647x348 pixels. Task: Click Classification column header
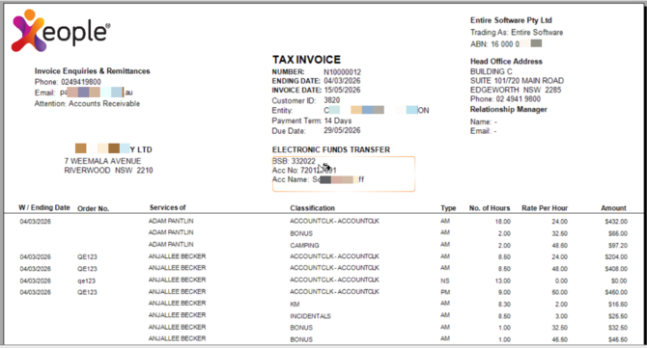312,208
